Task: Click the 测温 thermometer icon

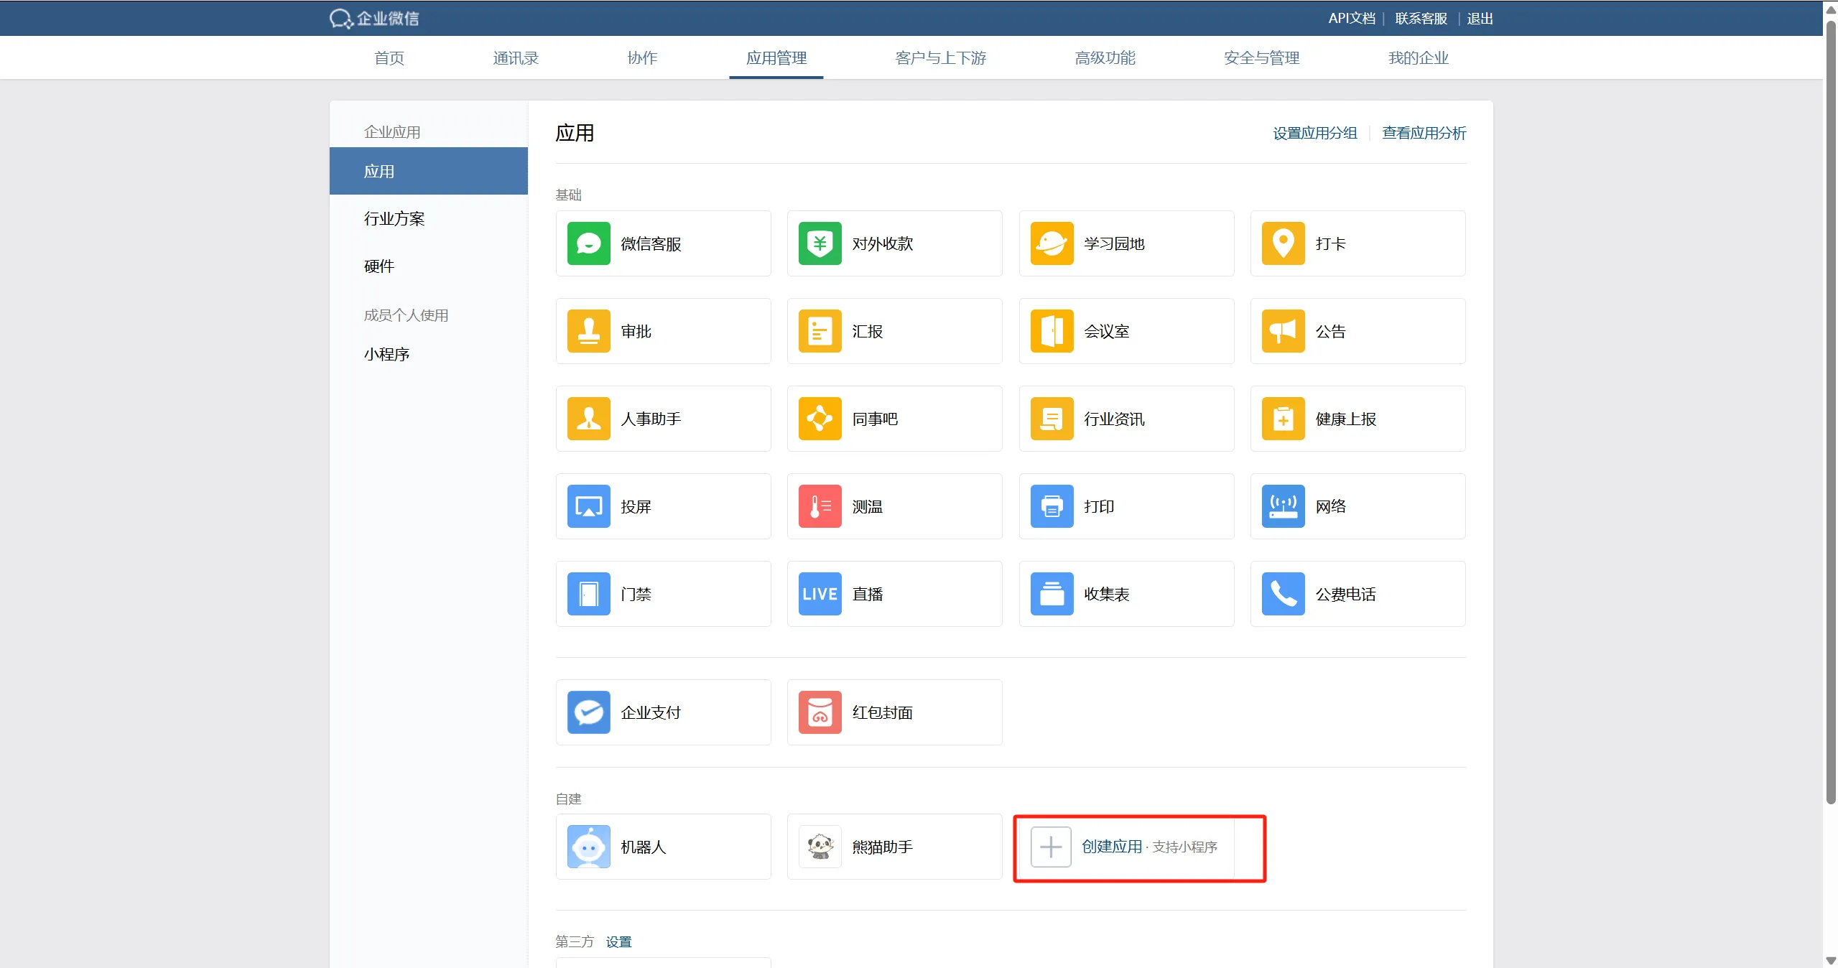Action: click(x=820, y=506)
